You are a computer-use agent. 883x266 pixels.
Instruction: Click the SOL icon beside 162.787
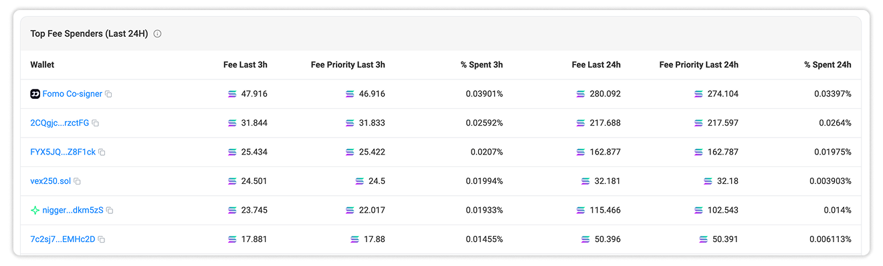[x=698, y=152]
